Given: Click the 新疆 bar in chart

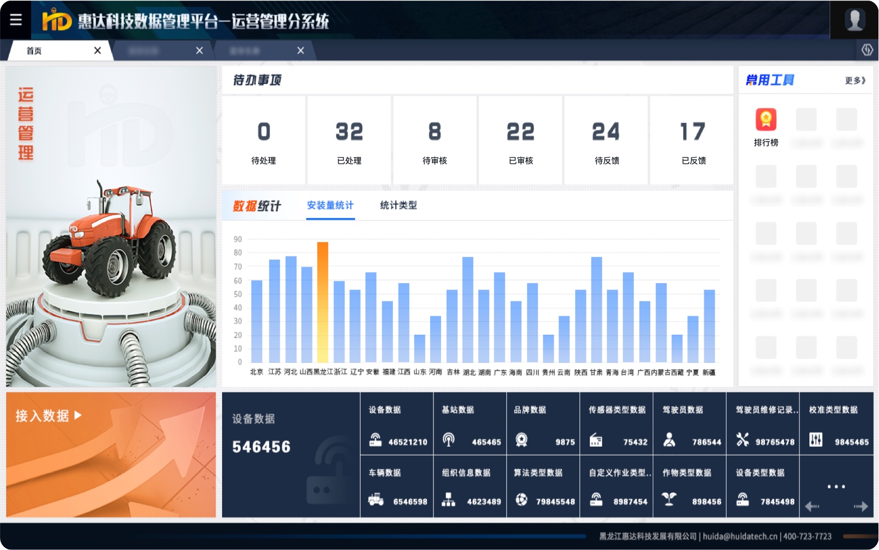Looking at the screenshot, I should (x=709, y=326).
